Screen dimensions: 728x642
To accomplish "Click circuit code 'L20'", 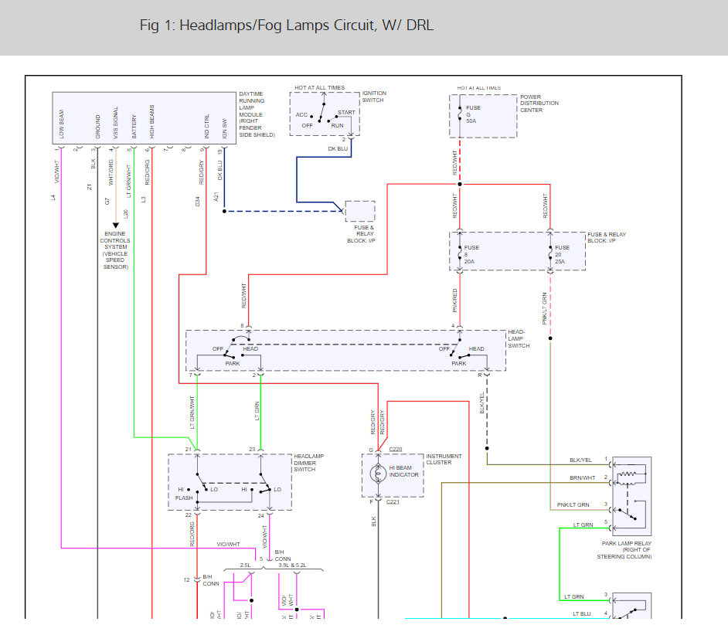I will [125, 214].
